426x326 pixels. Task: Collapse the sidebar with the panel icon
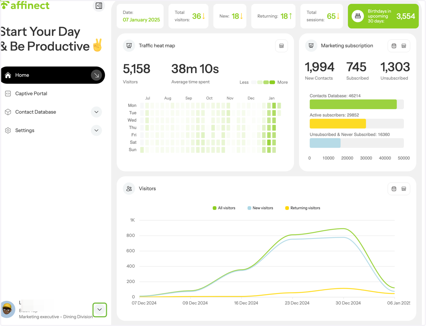click(x=99, y=6)
